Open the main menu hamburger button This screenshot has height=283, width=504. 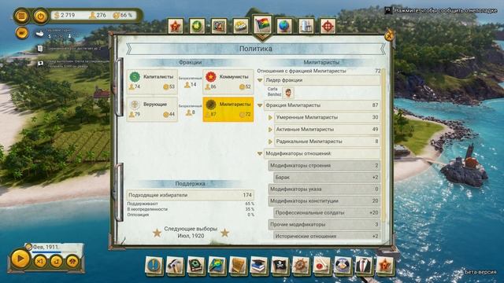point(21,16)
